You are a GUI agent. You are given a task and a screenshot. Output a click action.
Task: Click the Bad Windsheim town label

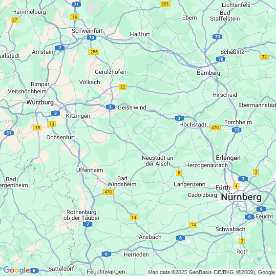point(122,181)
